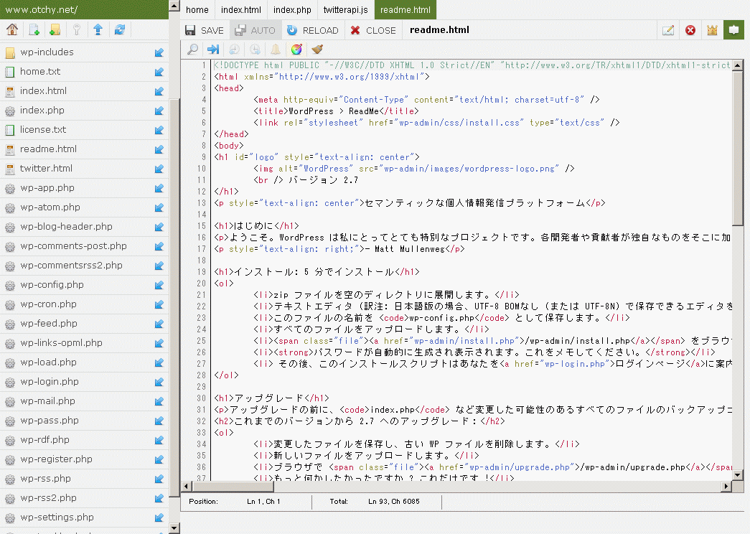The image size is (750, 534).
Task: Click the editor vertical scroll-down arrow
Action: [x=737, y=475]
